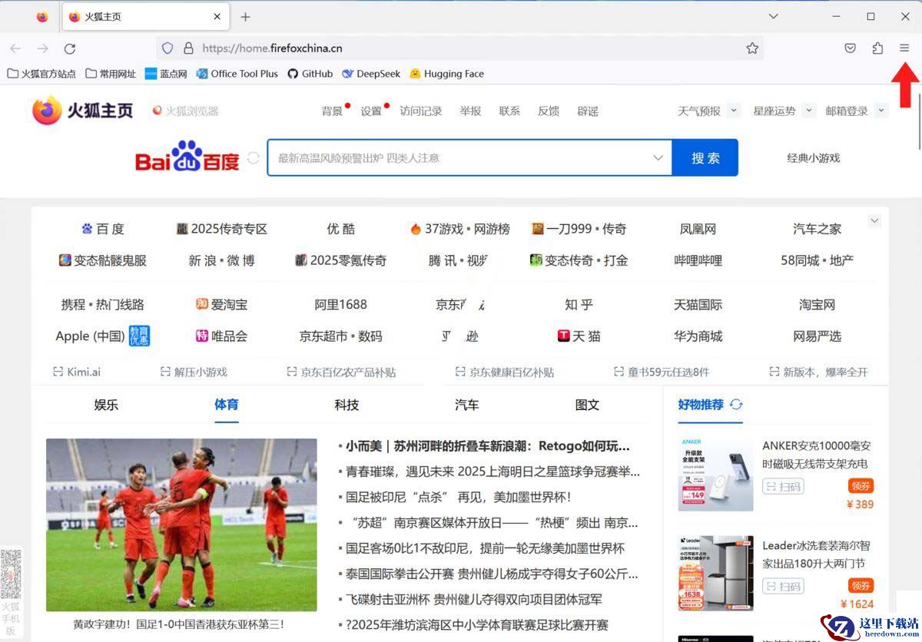Expand the 天气预报 dropdown arrow
Image resolution: width=922 pixels, height=642 pixels.
click(x=734, y=111)
